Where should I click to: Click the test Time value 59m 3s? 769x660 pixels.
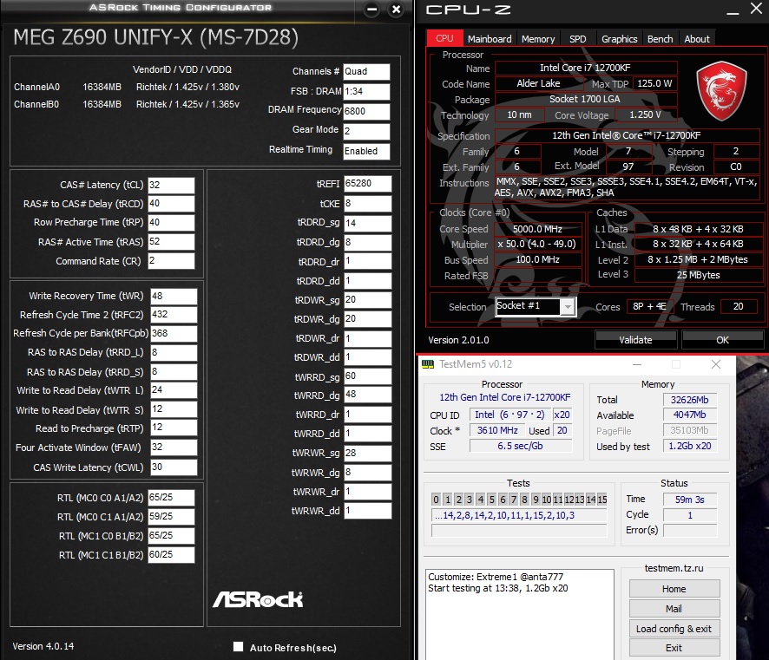coord(689,500)
